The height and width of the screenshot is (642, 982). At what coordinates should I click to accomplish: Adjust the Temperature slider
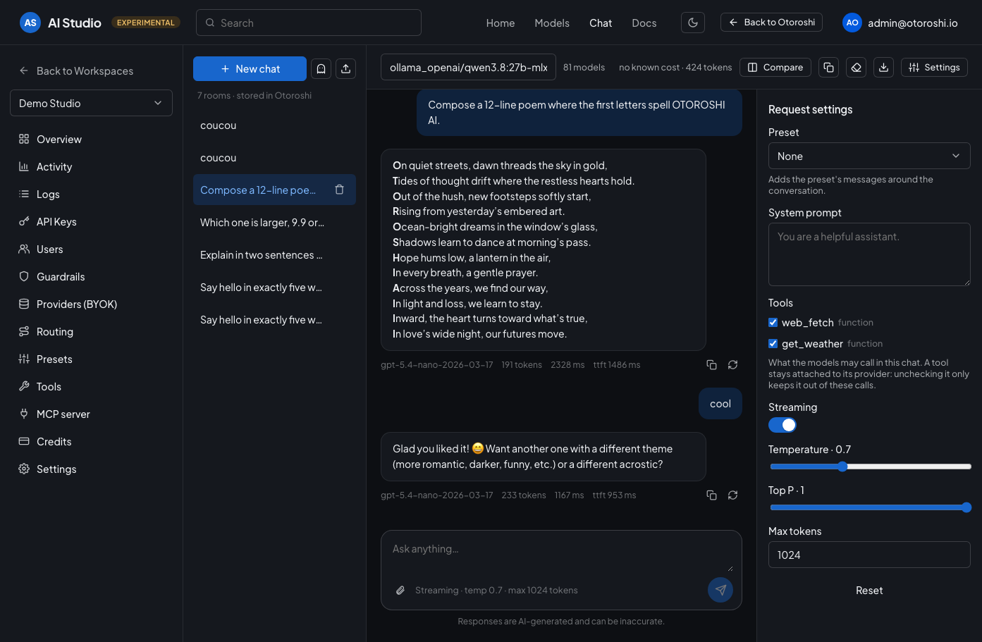(871, 467)
